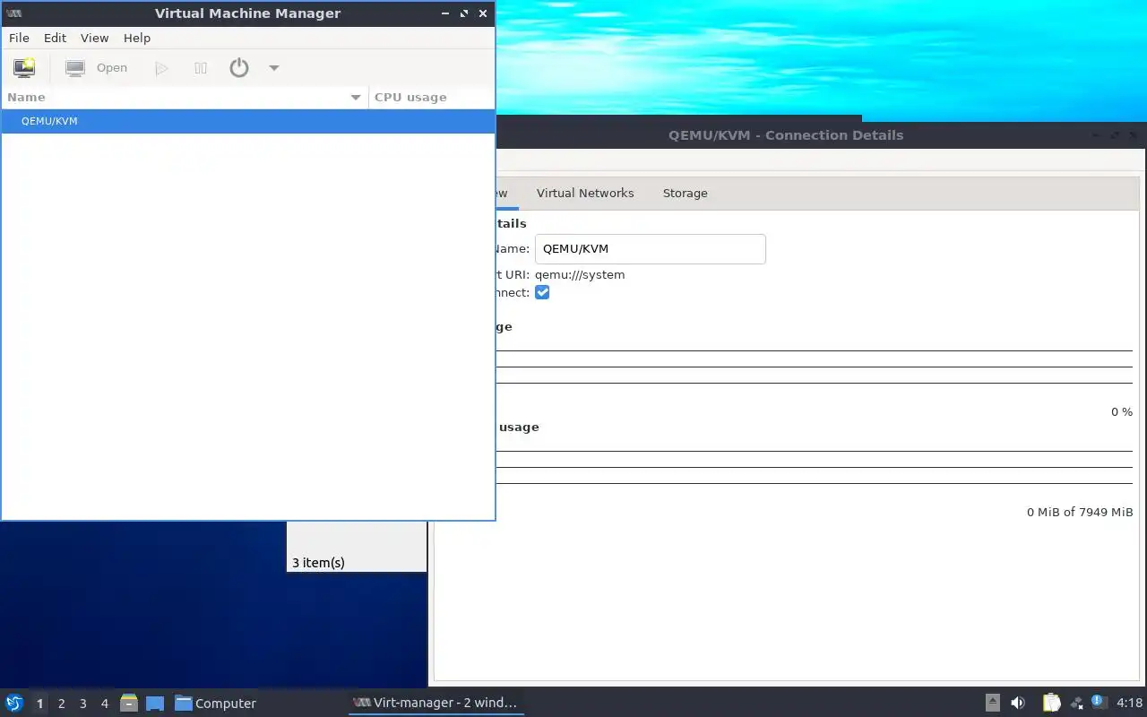Viewport: 1147px width, 717px height.
Task: Click the network disconnected tray icon
Action: 1076,703
